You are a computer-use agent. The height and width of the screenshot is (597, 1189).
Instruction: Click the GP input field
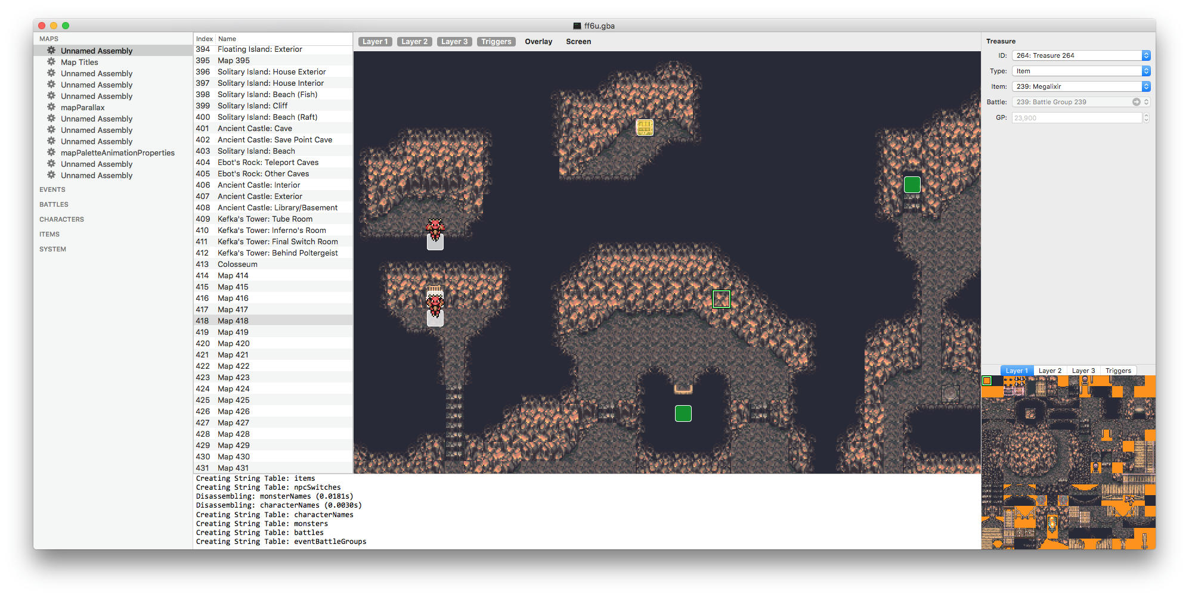pyautogui.click(x=1077, y=118)
